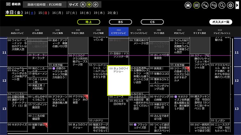Jump to date 15 (日)

(x=43, y=12)
